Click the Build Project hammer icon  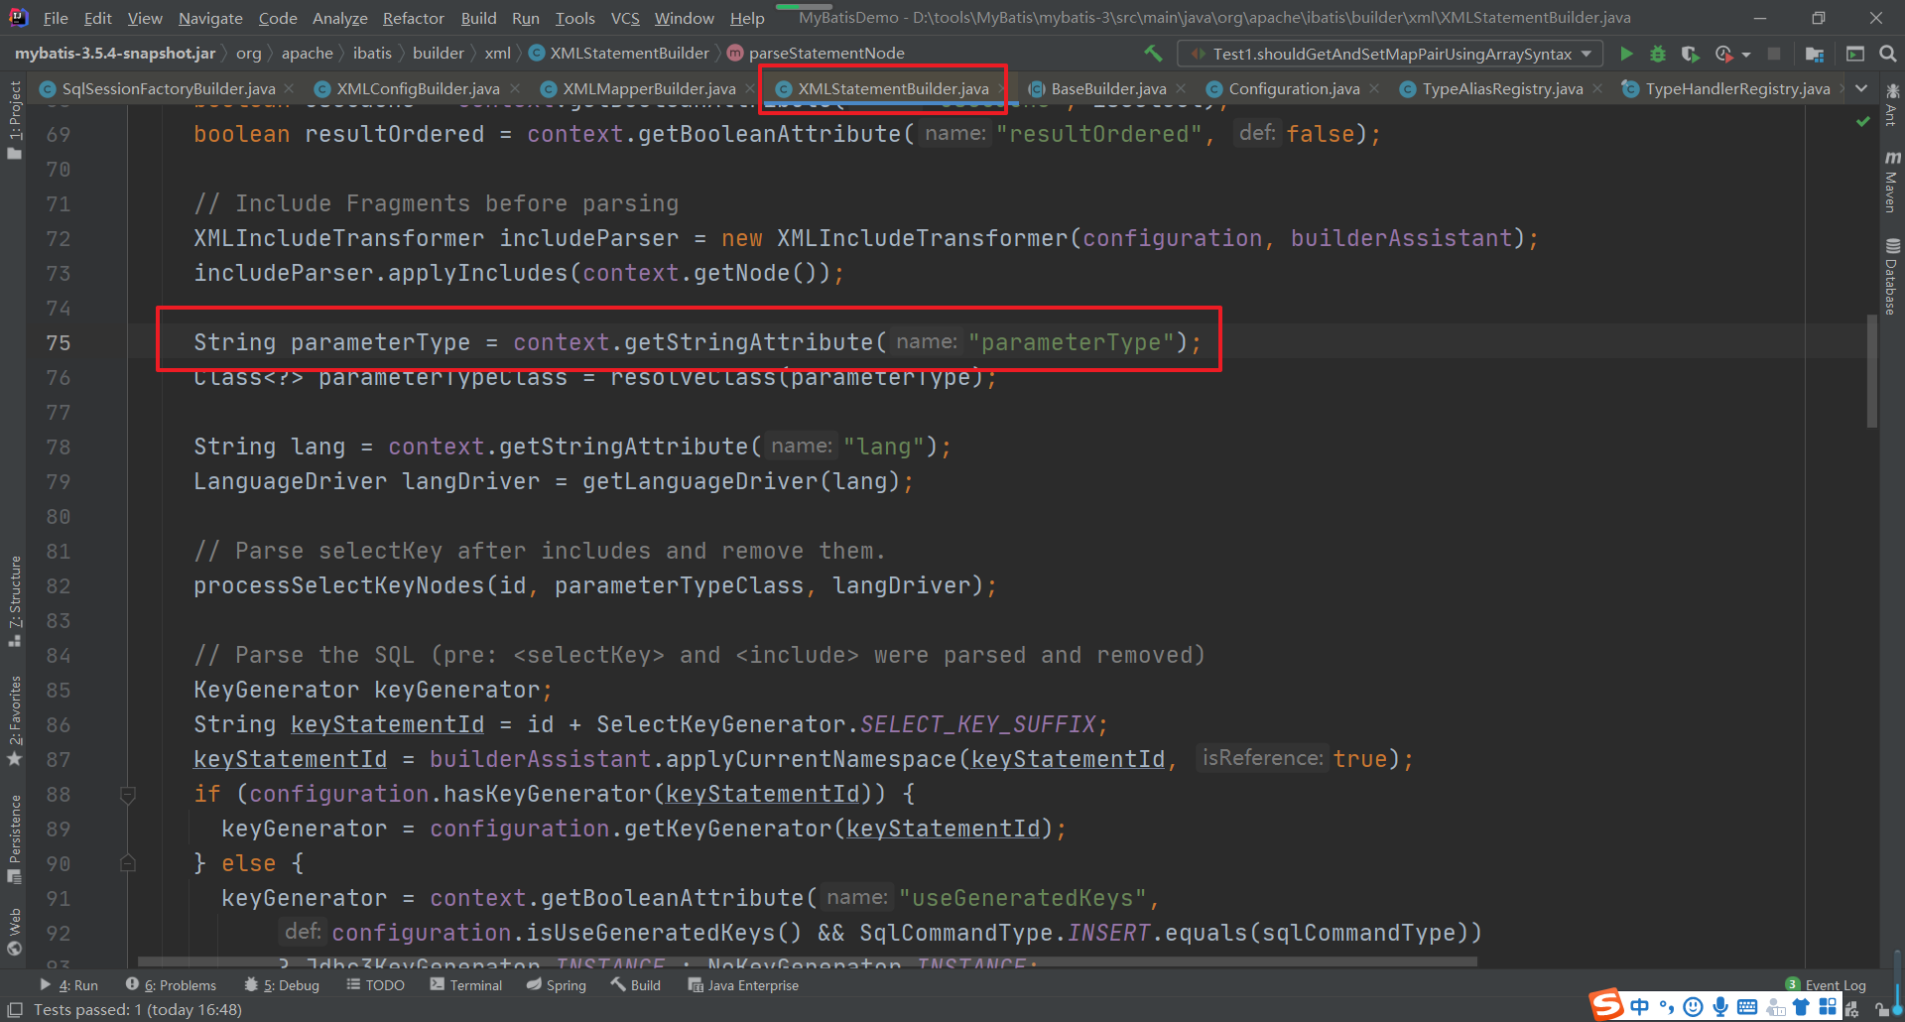click(x=1153, y=54)
